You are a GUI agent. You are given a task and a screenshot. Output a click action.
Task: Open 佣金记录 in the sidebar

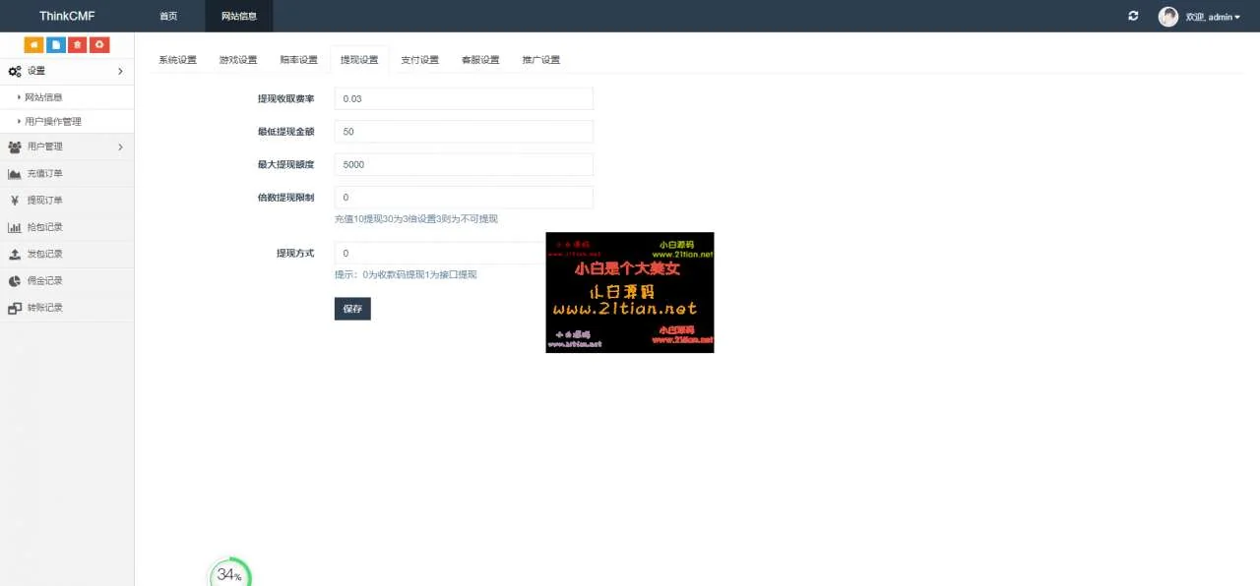coord(44,281)
